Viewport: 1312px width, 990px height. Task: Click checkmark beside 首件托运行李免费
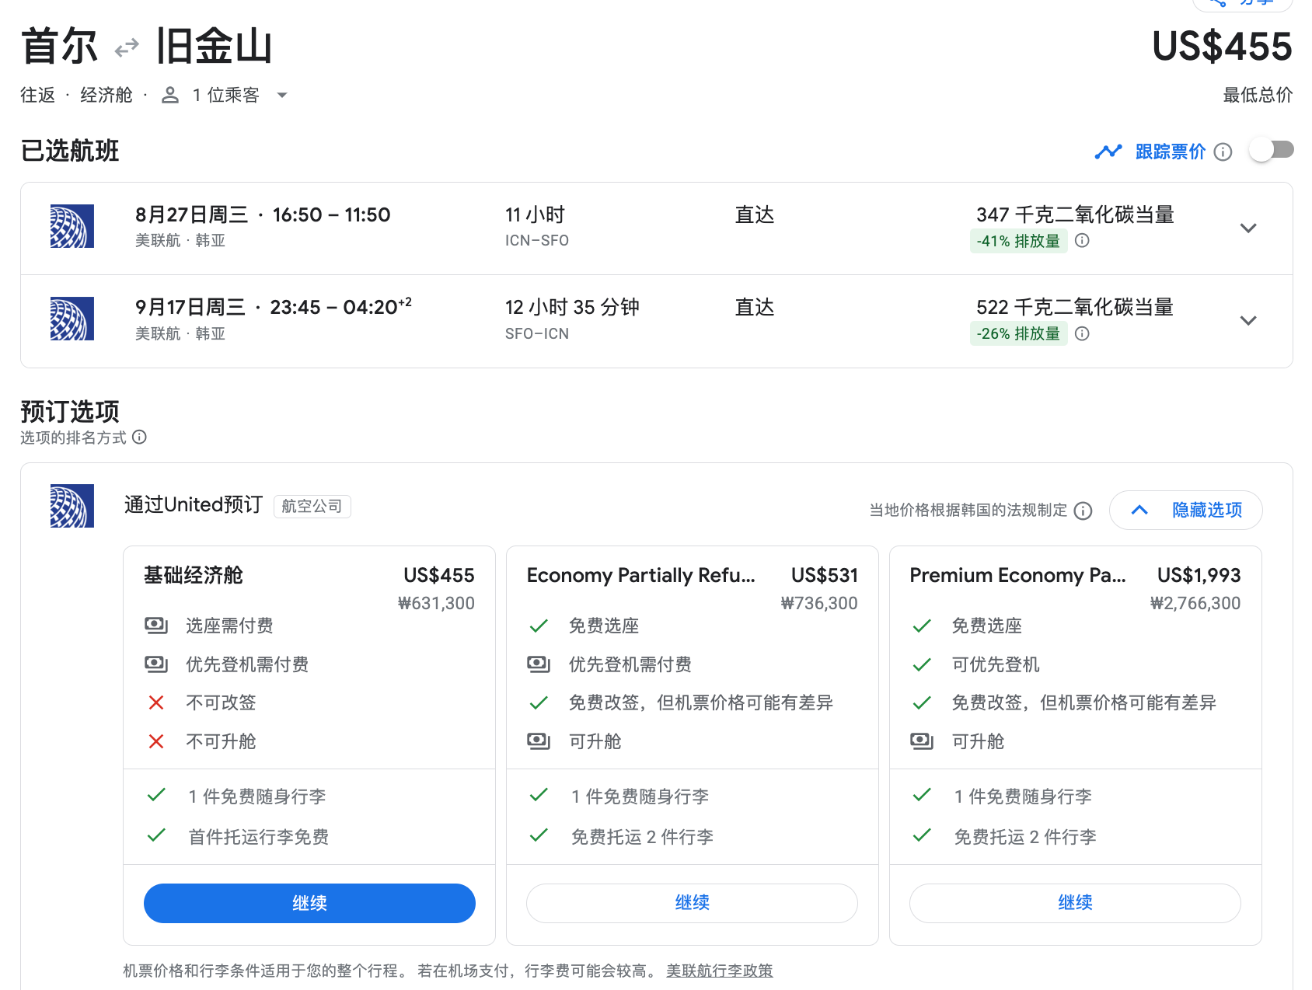click(x=156, y=835)
